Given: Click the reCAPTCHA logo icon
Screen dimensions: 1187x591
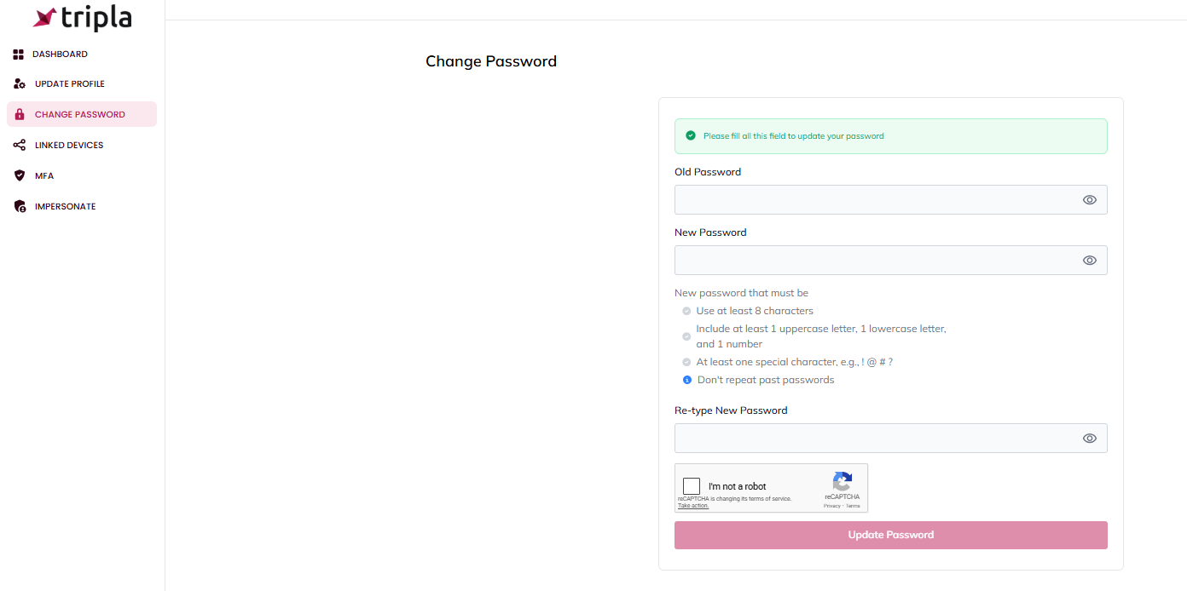Looking at the screenshot, I should (842, 481).
